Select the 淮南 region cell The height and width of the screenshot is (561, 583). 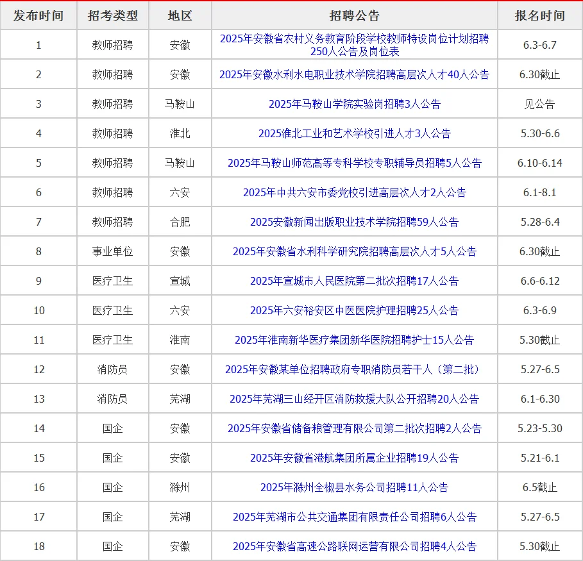[180, 340]
